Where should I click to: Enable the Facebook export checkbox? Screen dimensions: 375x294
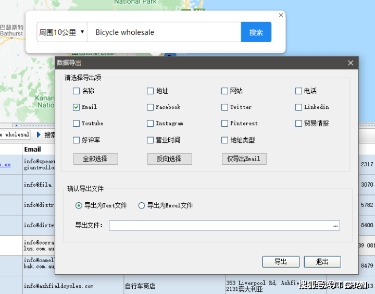tap(150, 107)
